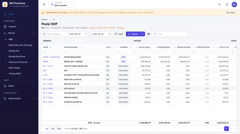
Task: Filter the PENERIMAAN column funnel icon
Action: 156,47
